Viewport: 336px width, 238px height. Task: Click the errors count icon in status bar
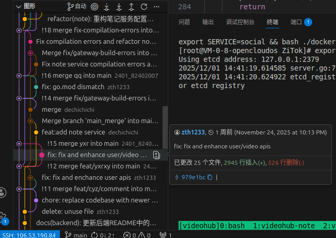coord(126,235)
